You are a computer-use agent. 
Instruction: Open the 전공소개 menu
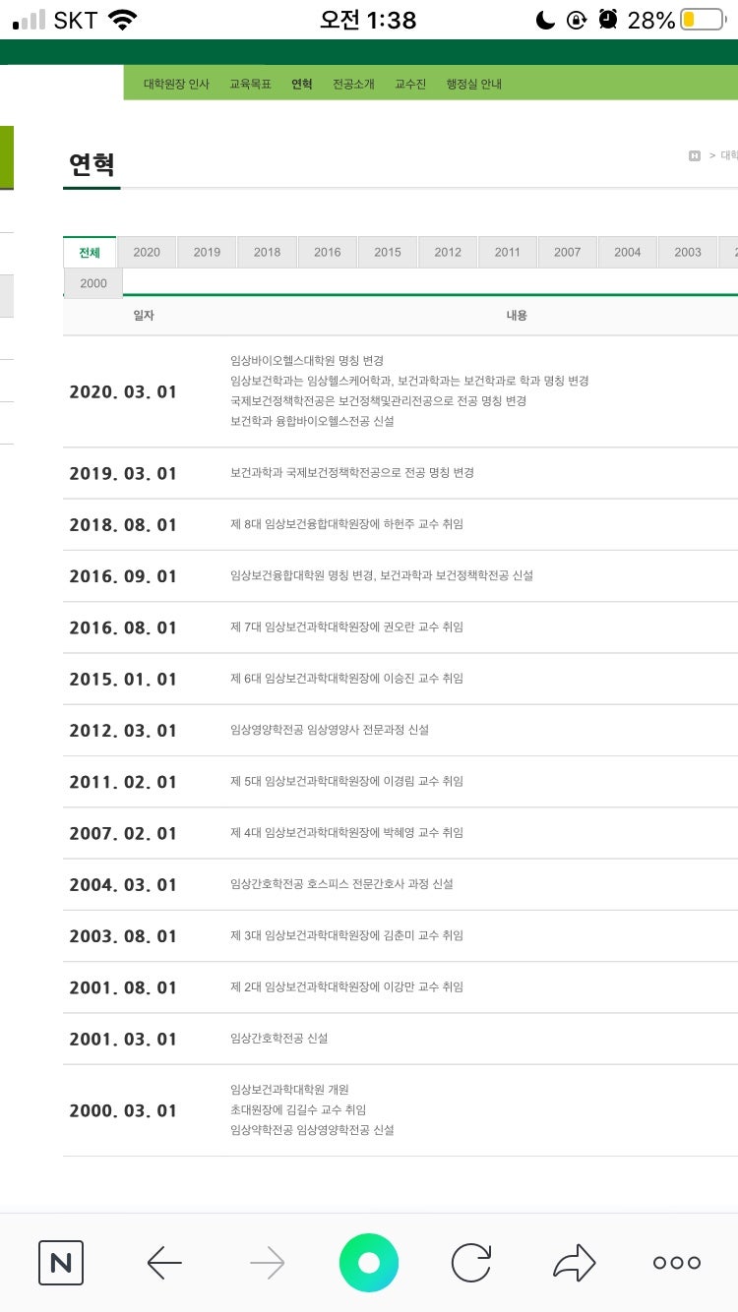(x=353, y=85)
